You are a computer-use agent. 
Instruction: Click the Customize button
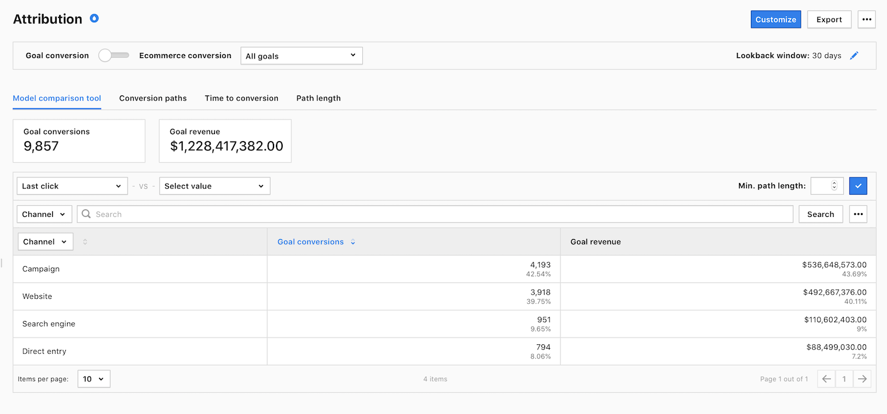click(776, 19)
